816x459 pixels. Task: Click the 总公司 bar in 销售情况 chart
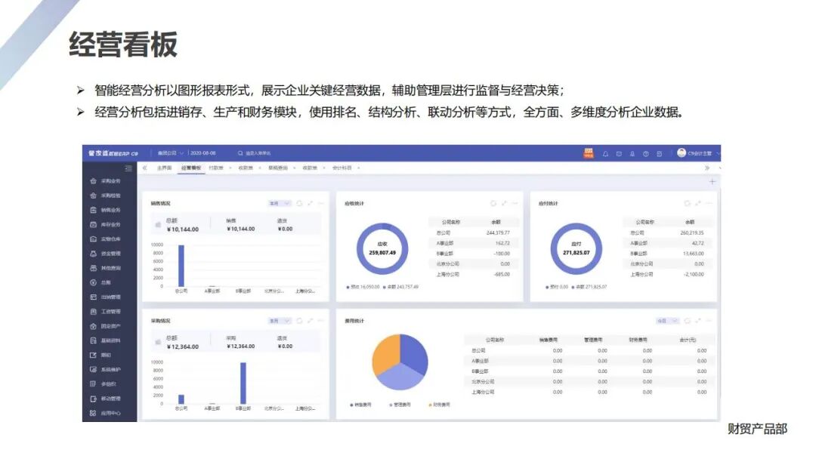pos(181,266)
